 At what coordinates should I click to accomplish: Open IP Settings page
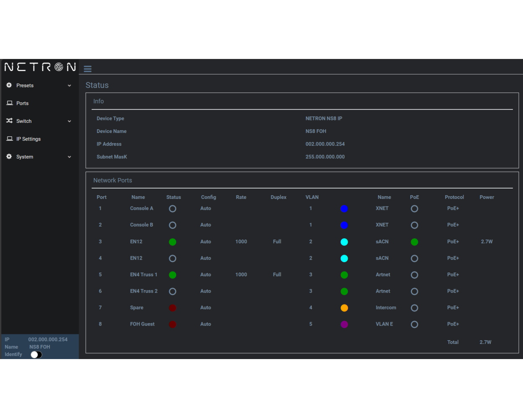tap(40, 139)
